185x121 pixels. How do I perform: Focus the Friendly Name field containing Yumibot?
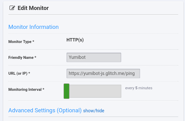coord(94,57)
